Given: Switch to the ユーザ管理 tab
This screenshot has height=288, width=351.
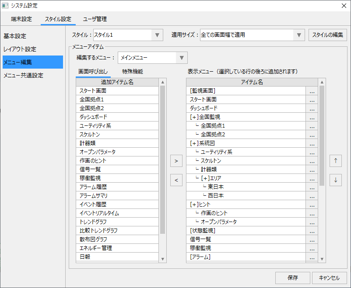Looking at the screenshot, I should point(95,19).
